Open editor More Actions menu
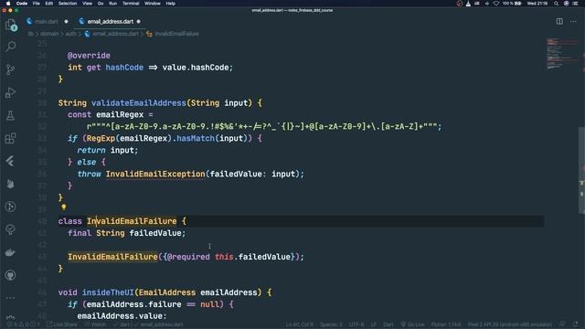This screenshot has height=329, width=585. pyautogui.click(x=573, y=21)
